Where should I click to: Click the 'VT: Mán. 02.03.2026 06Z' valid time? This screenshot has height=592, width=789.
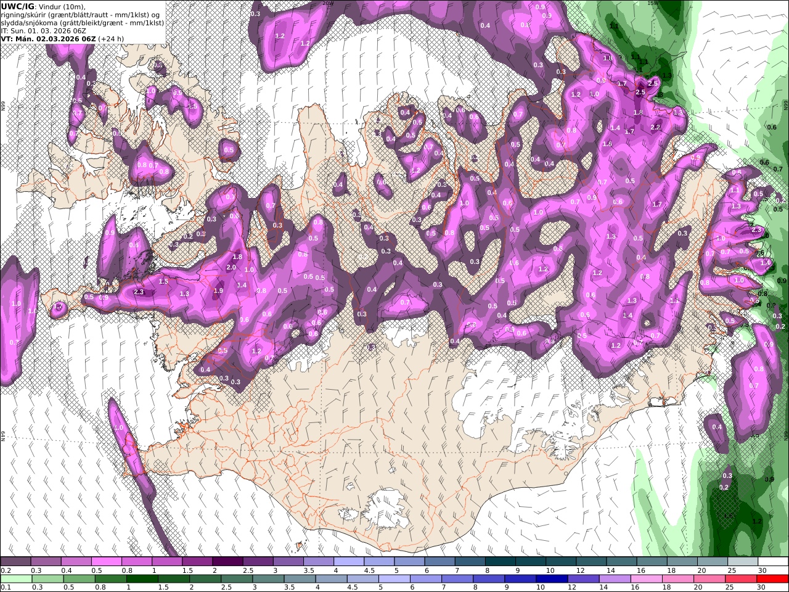click(x=48, y=38)
